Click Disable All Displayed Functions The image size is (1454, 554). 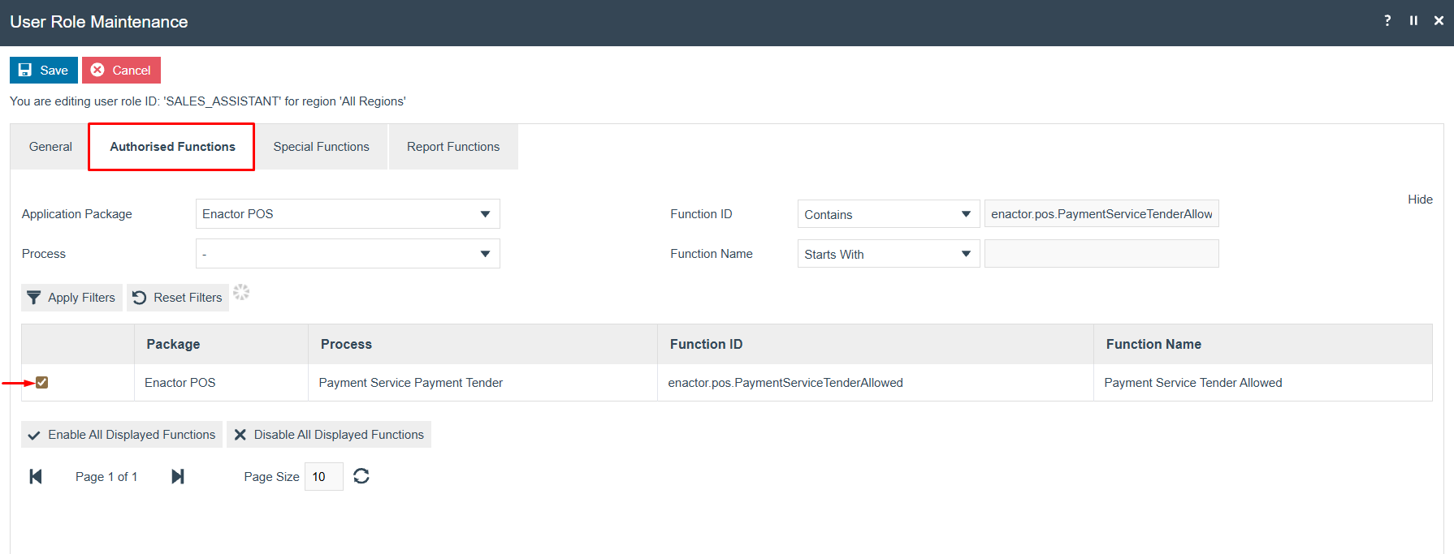[329, 435]
